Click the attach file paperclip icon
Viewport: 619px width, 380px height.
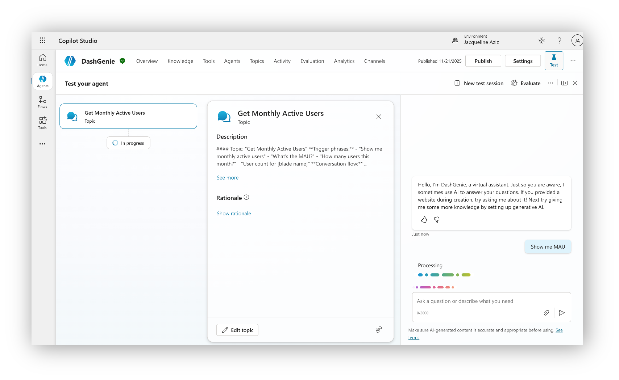(x=547, y=313)
